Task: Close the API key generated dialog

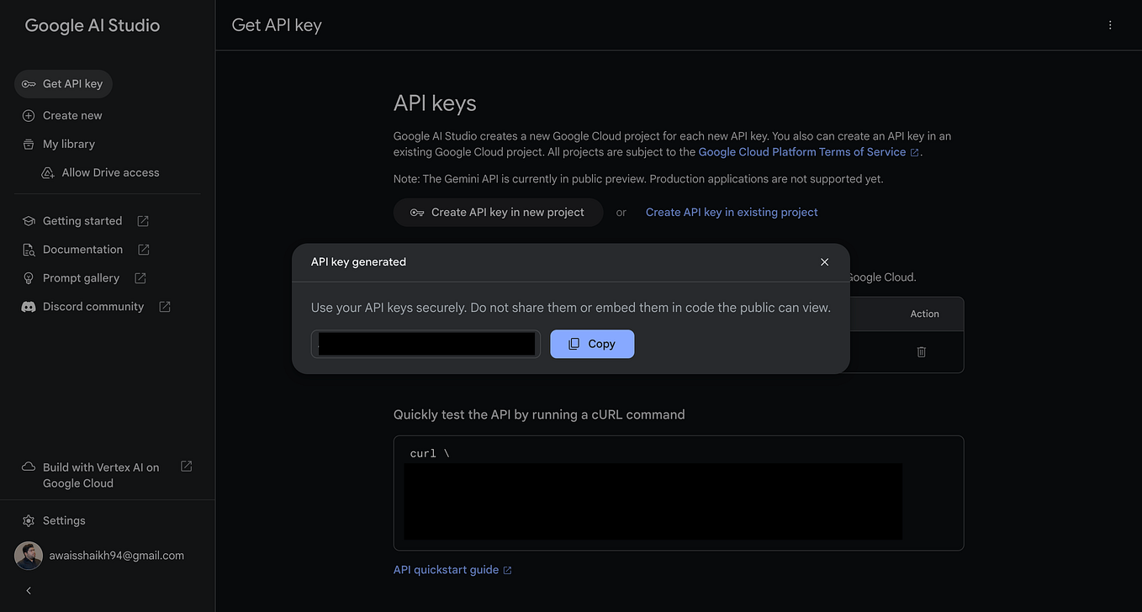Action: 824,261
